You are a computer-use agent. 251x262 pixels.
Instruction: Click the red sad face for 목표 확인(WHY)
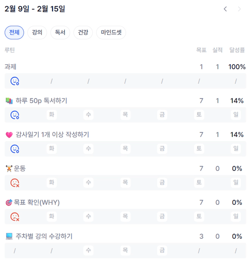pyautogui.click(x=15, y=217)
